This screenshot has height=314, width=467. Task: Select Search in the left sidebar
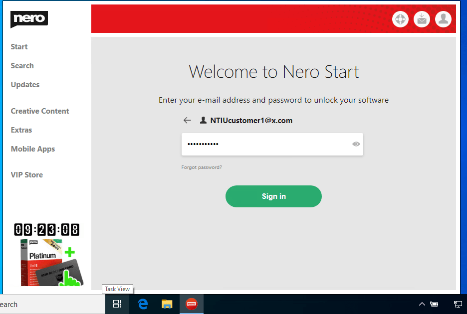pos(22,66)
